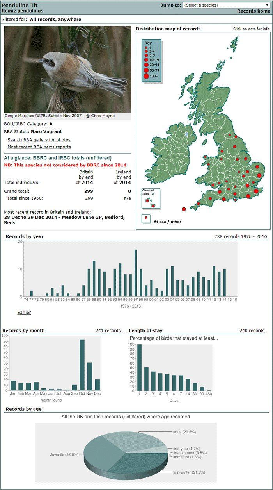Click the 2014 bar in Records by year
This screenshot has height=490, width=273.
224,282
